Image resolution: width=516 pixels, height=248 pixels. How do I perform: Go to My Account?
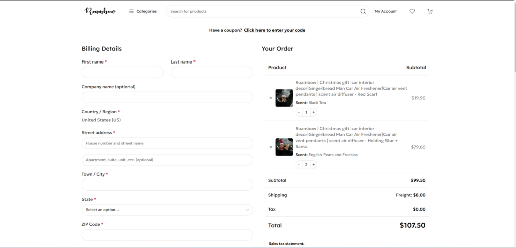(385, 11)
